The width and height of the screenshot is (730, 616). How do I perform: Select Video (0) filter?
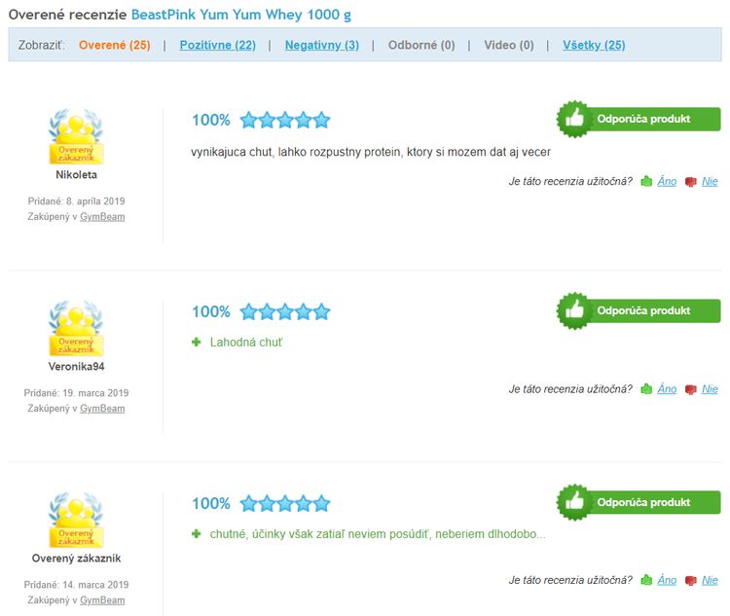point(509,45)
